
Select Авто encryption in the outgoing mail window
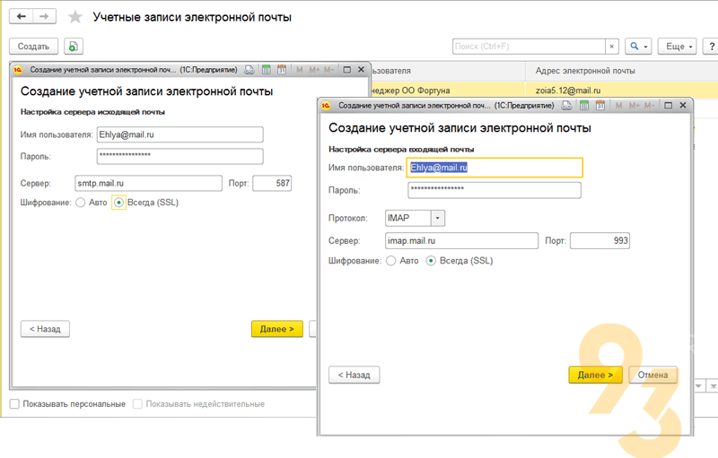81,203
